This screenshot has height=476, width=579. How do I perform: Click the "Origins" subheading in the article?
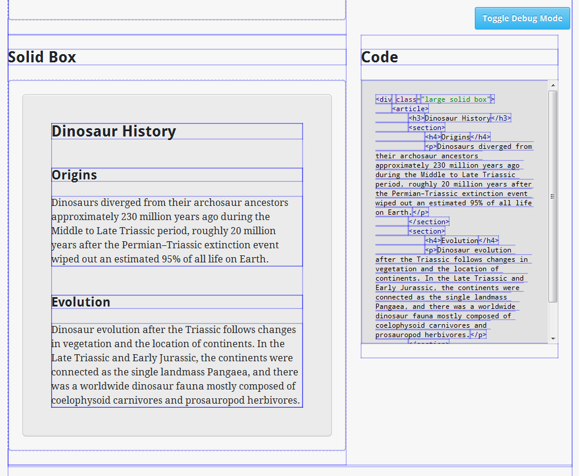coord(74,175)
